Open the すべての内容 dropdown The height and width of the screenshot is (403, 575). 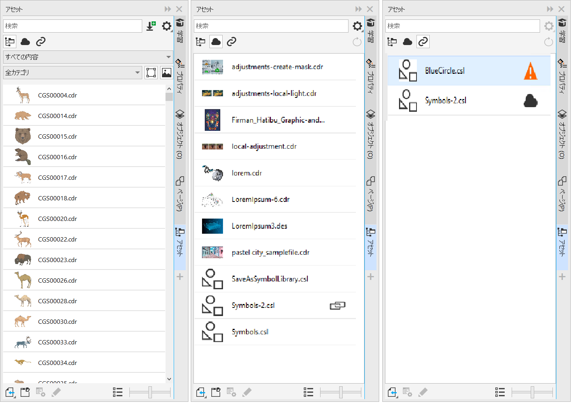pyautogui.click(x=88, y=57)
